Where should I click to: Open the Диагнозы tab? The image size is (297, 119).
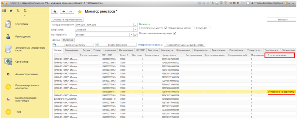coord(152,50)
